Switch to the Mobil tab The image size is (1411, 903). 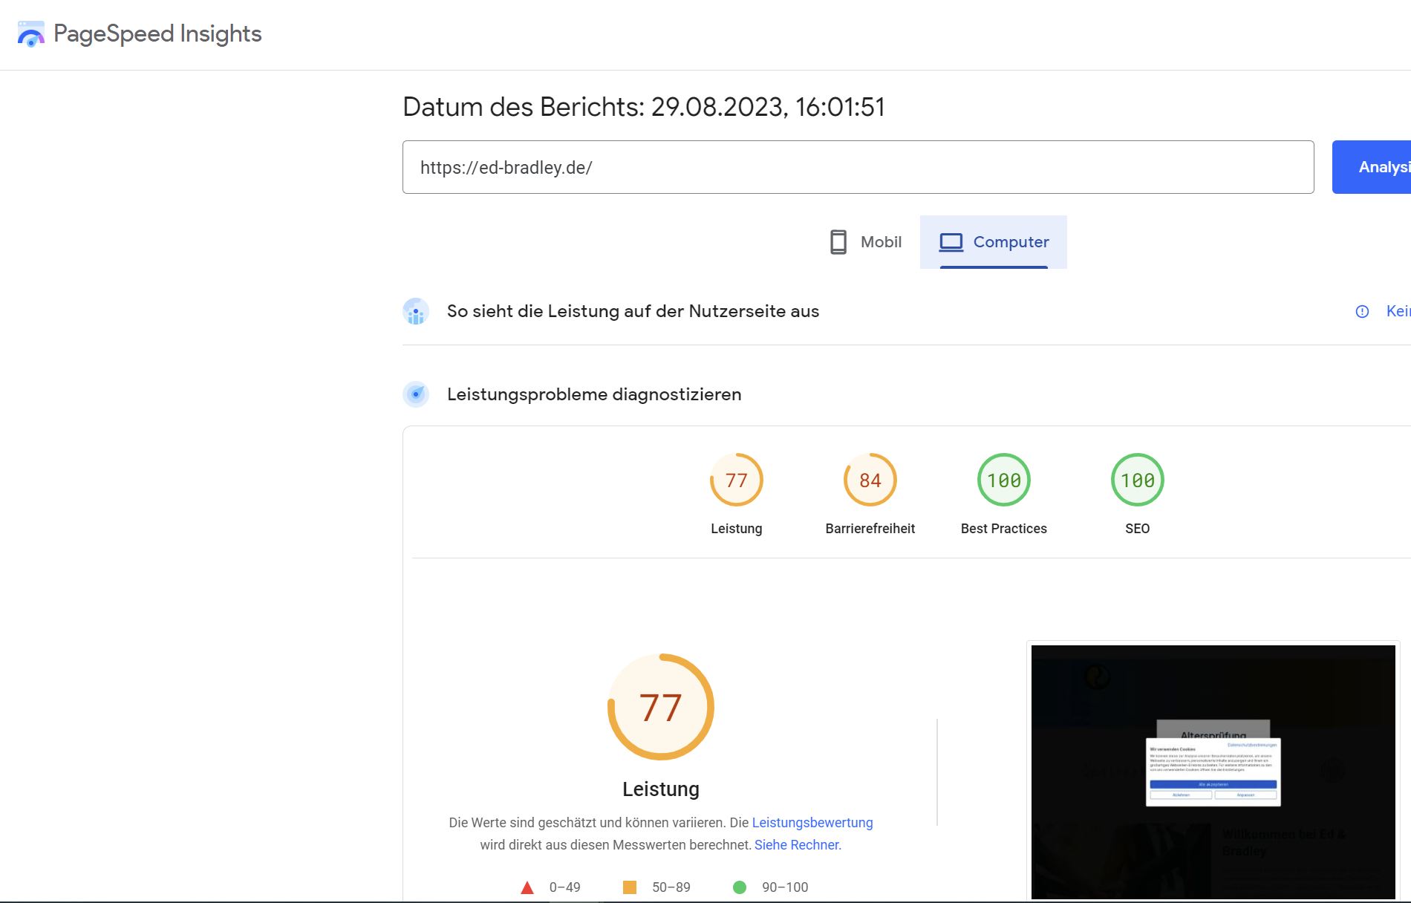865,242
